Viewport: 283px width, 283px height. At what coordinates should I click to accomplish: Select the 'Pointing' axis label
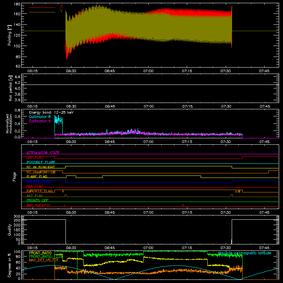[x=10, y=35]
